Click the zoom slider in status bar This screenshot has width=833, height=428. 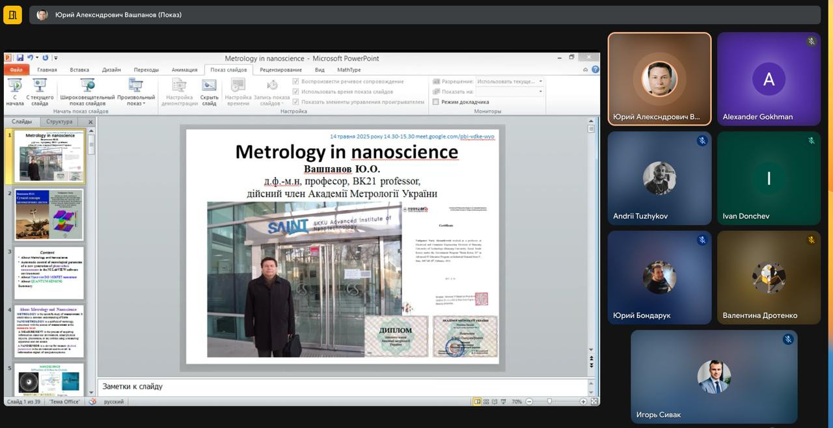pos(550,402)
